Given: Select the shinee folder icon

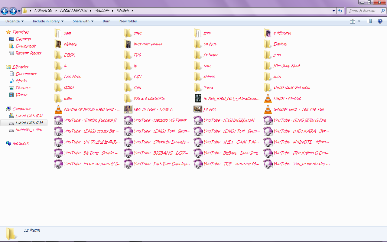Looking at the screenshot, I should point(197,77).
